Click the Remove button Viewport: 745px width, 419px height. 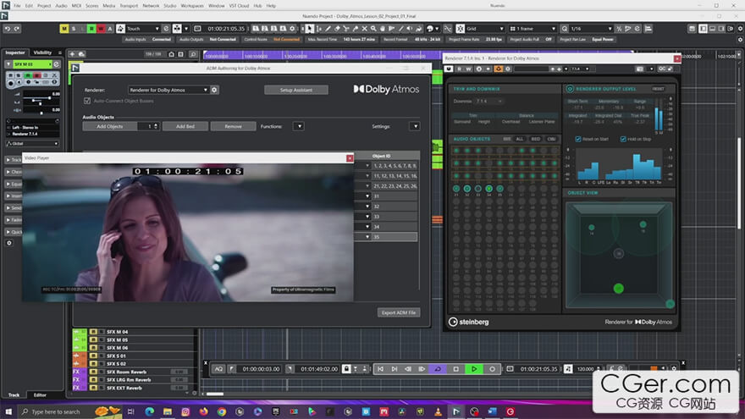tap(233, 126)
